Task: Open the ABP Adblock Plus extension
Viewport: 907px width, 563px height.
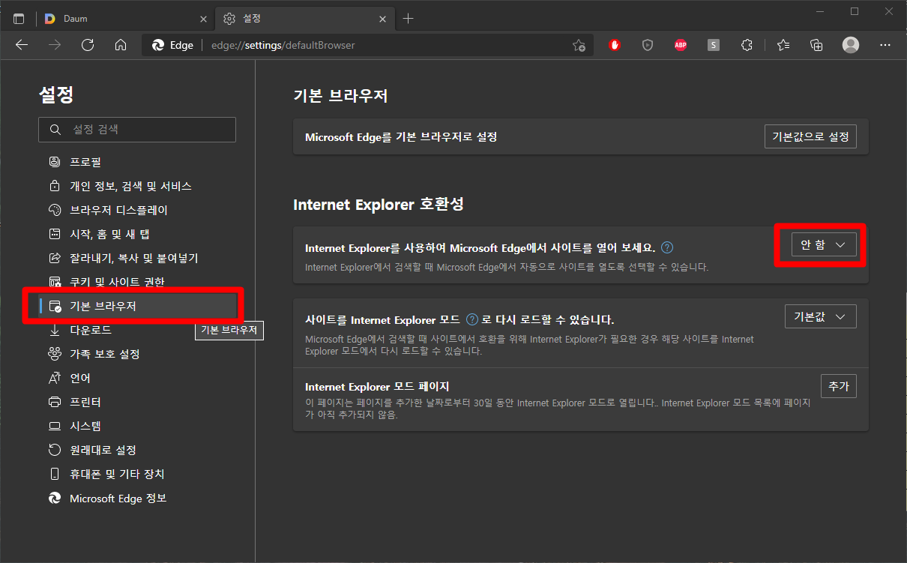Action: point(681,45)
